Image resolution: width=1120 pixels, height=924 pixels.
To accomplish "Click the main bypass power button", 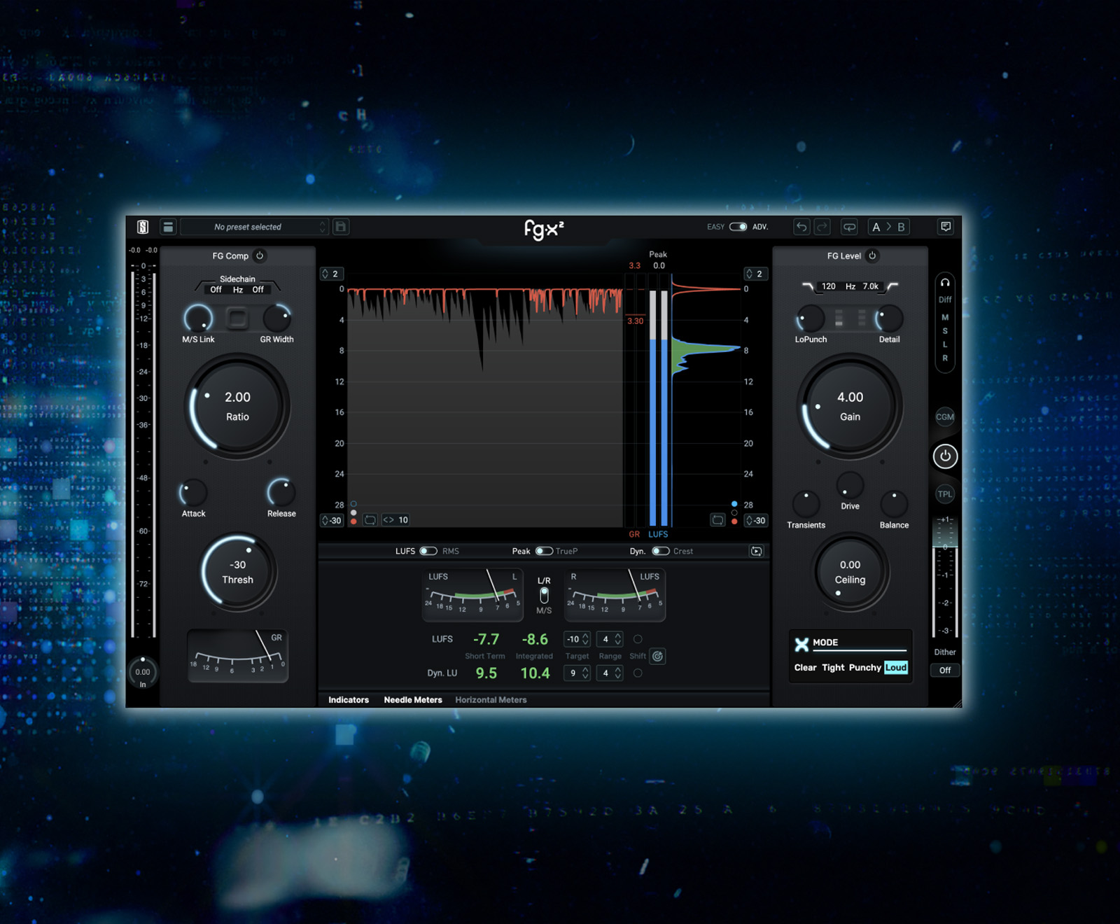I will (945, 456).
